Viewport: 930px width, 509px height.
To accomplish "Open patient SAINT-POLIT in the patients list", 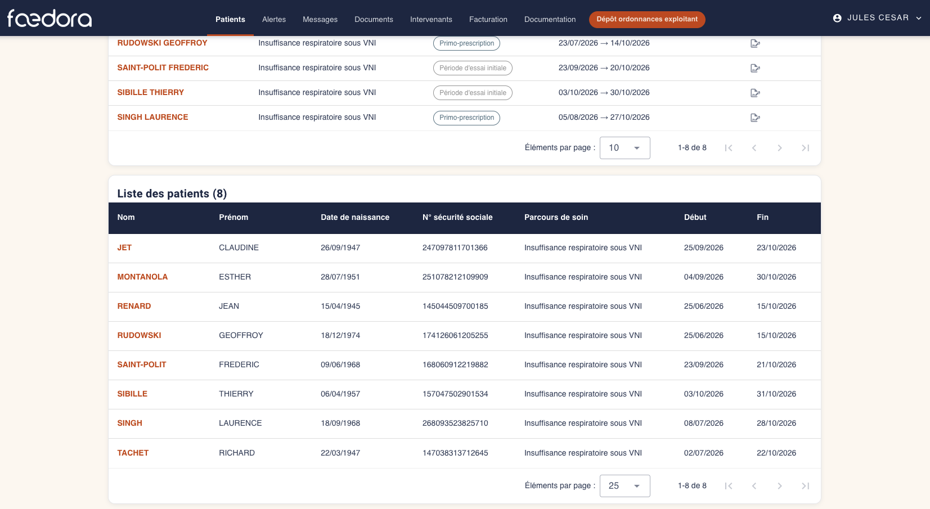I will click(142, 364).
